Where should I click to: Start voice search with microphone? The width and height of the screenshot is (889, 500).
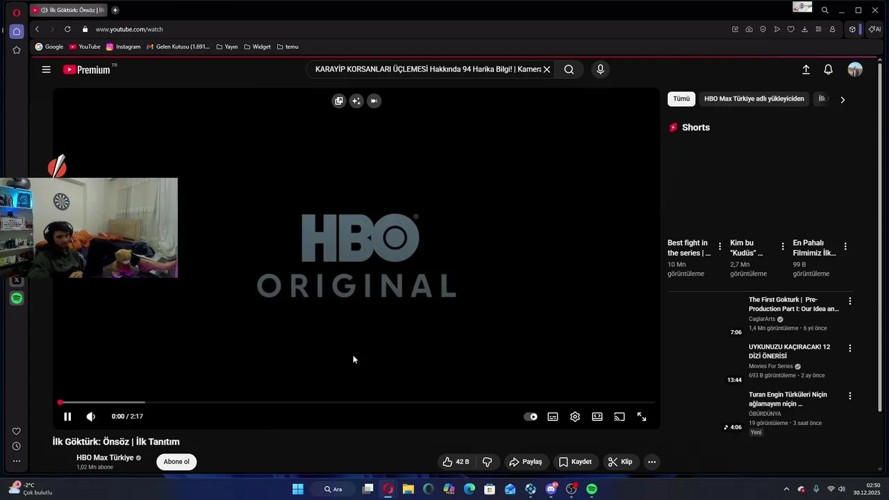(x=600, y=69)
